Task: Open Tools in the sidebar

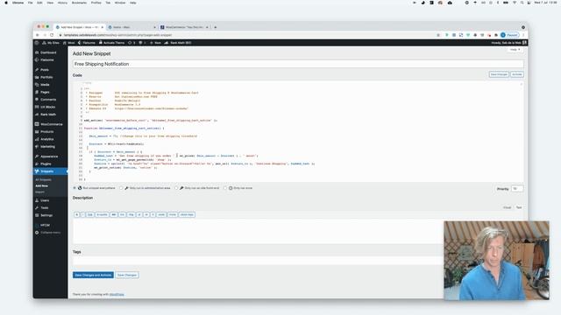Action: pyautogui.click(x=45, y=208)
